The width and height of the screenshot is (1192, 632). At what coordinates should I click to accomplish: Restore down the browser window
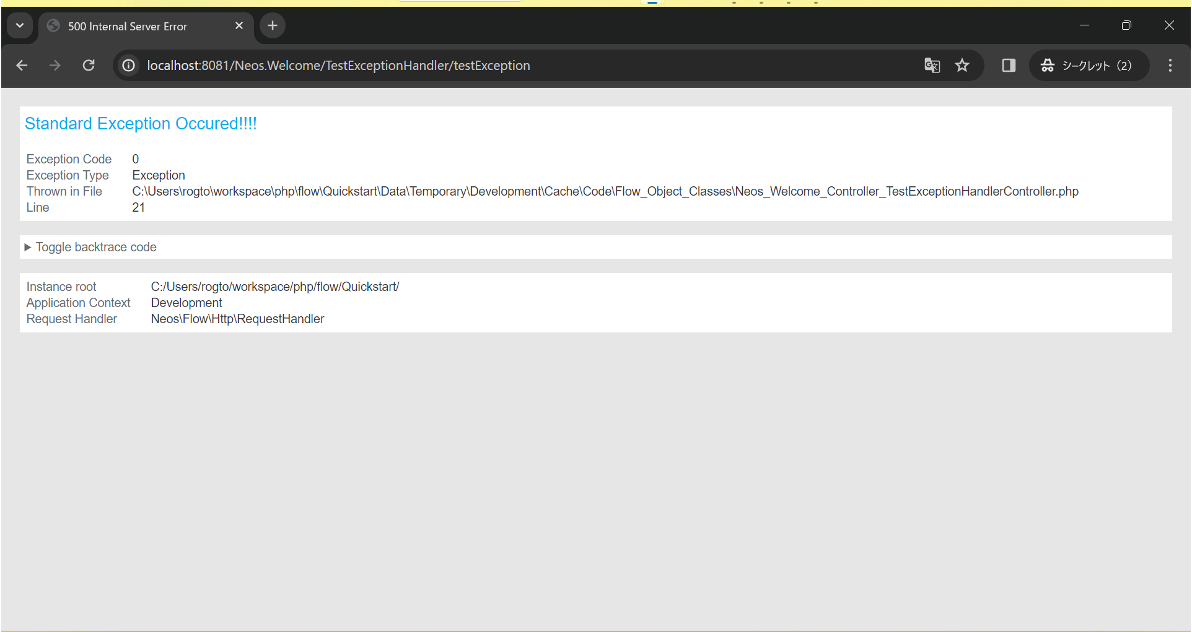coord(1126,25)
